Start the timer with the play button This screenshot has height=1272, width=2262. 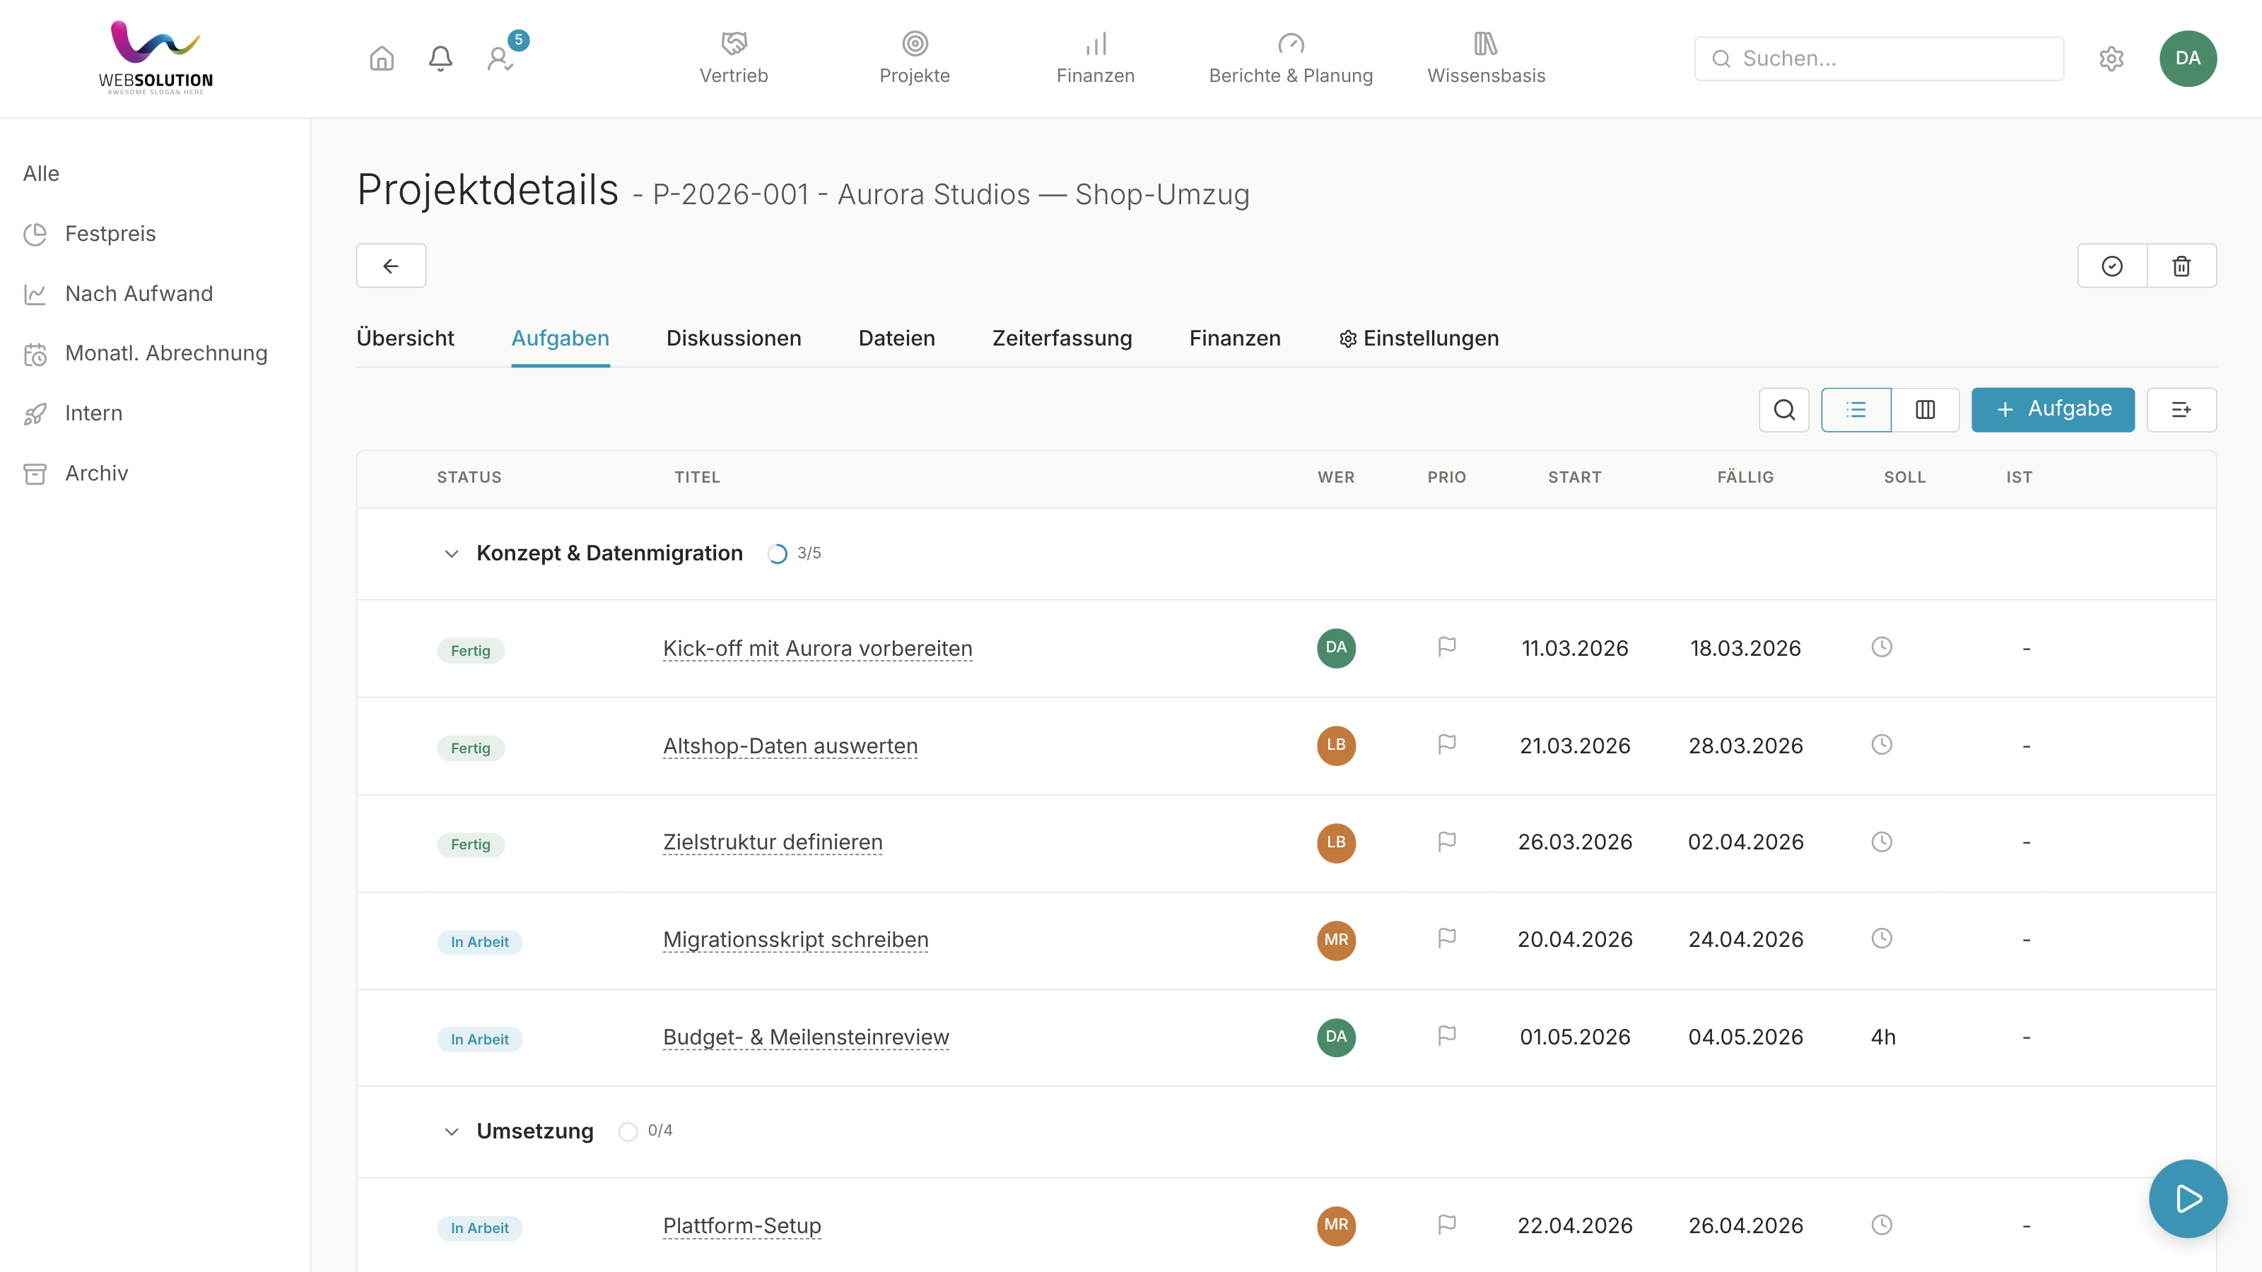point(2187,1199)
